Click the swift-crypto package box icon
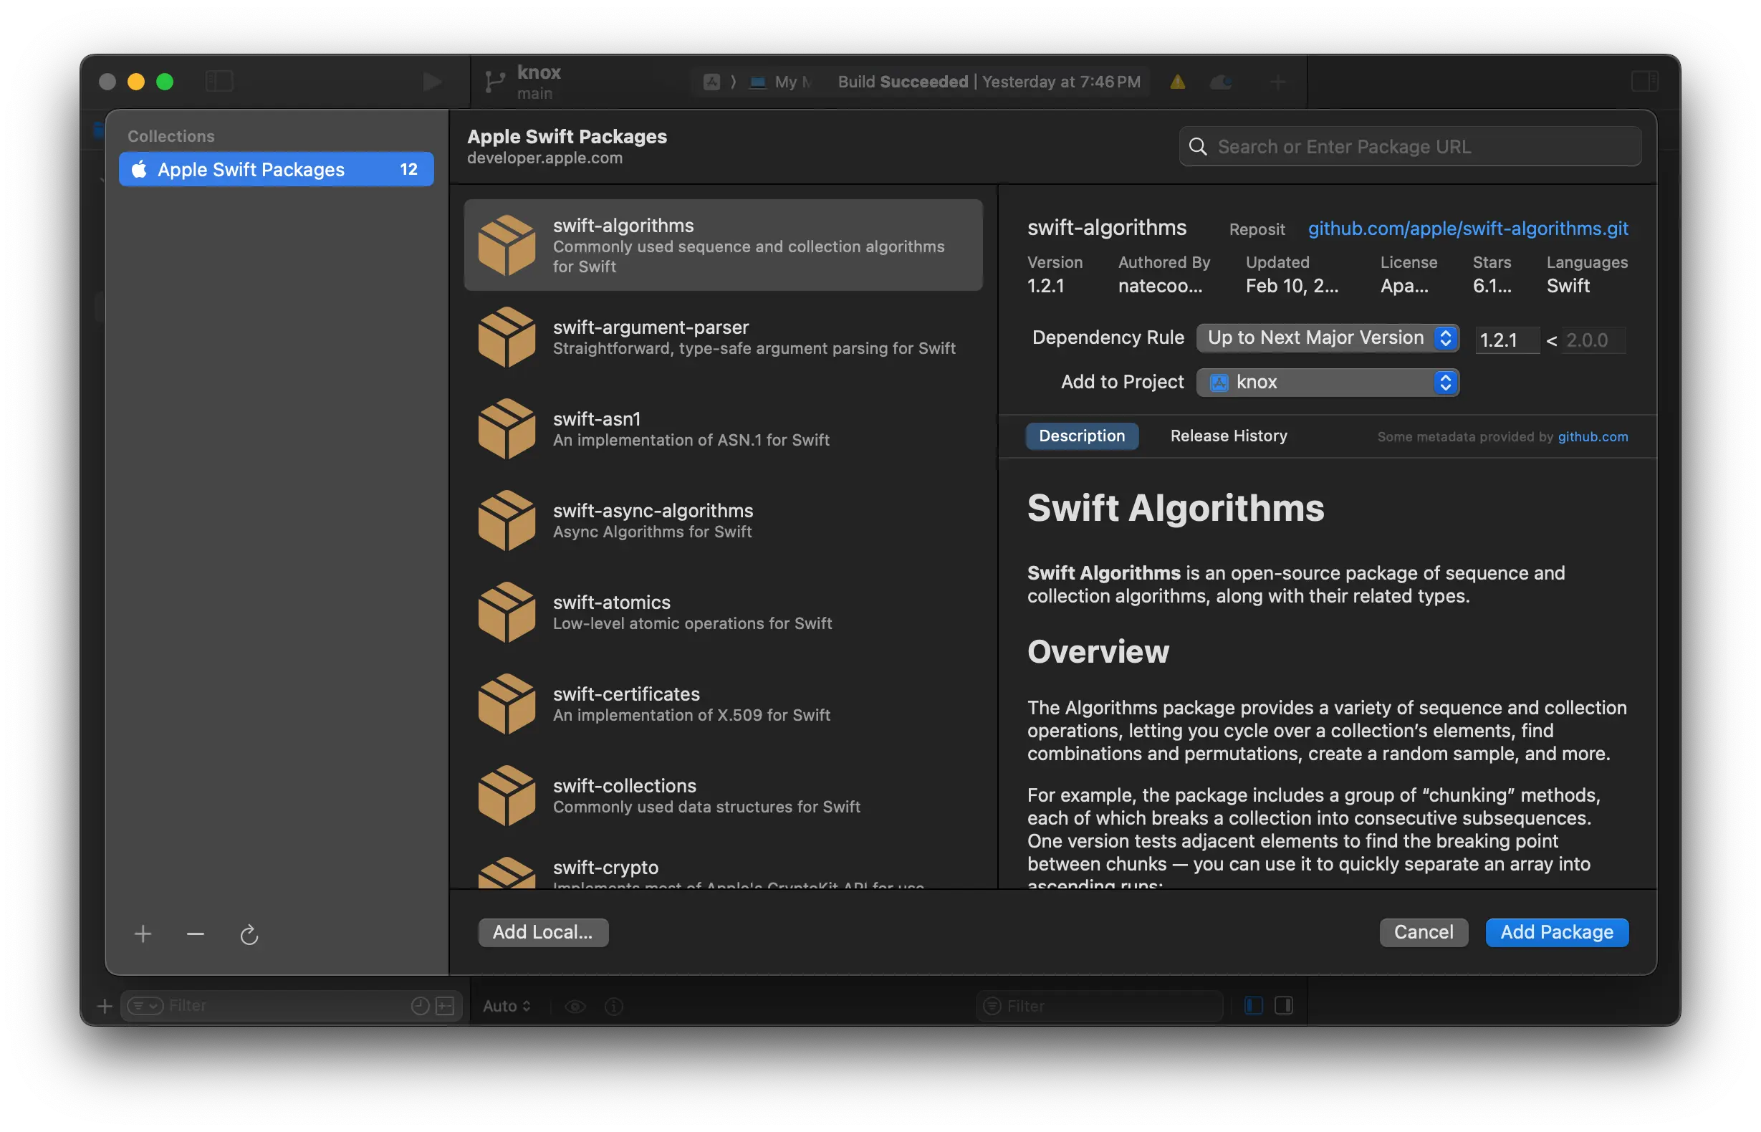 click(507, 875)
